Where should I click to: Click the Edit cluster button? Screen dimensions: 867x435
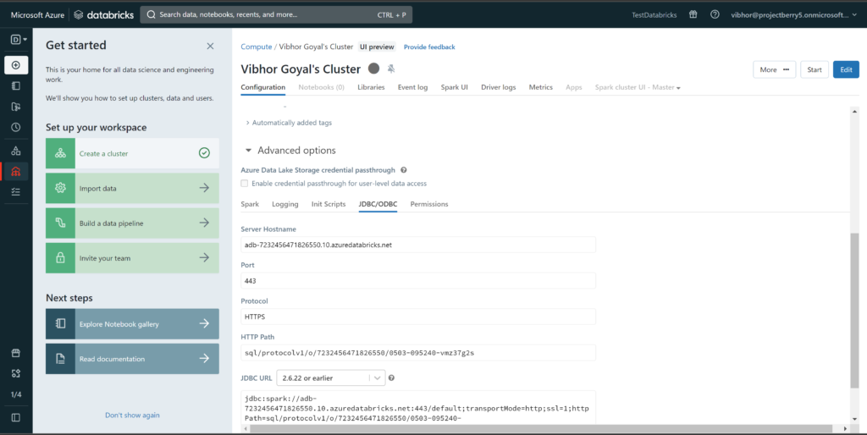[846, 69]
